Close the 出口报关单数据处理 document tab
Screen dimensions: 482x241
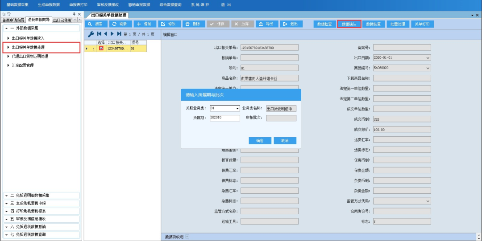coord(478,15)
